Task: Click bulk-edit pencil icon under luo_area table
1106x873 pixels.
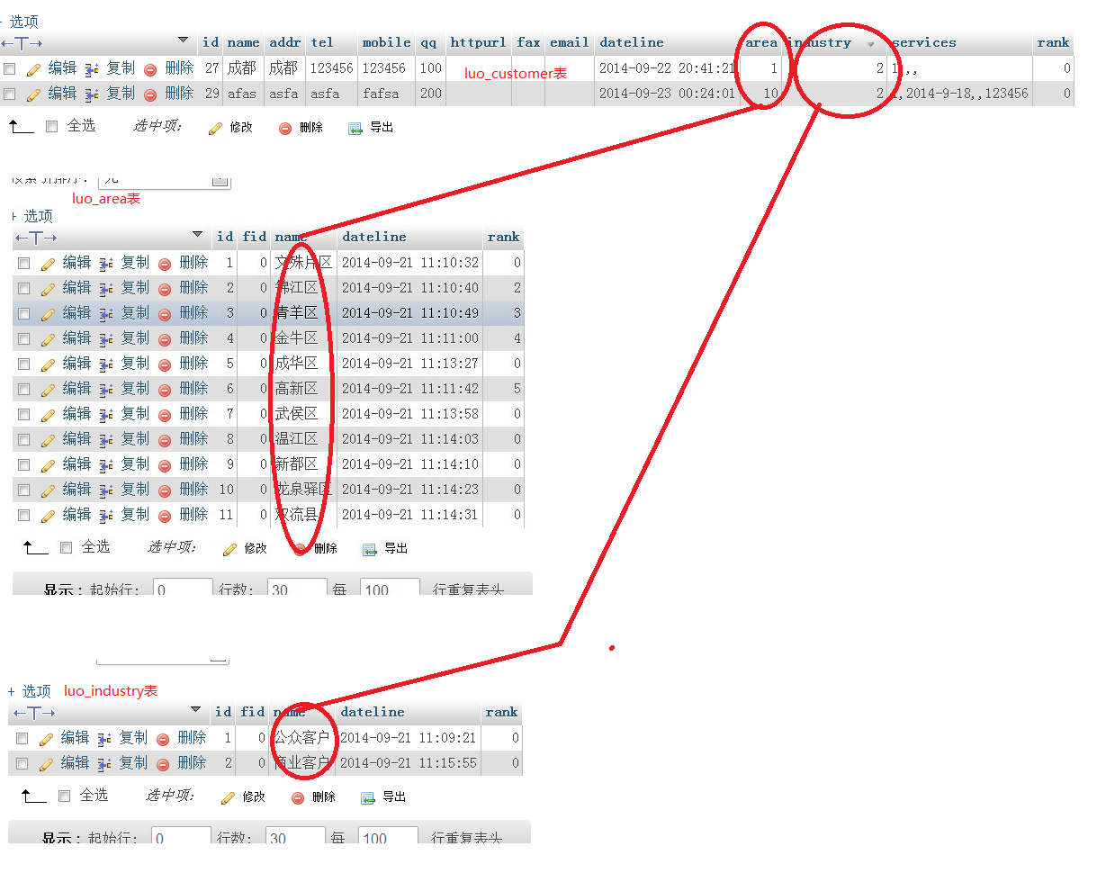Action: [x=229, y=550]
